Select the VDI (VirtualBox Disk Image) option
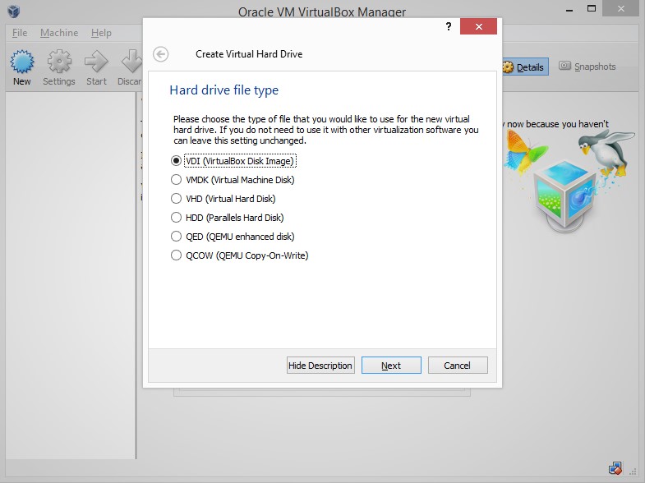This screenshot has width=645, height=483. (233, 161)
